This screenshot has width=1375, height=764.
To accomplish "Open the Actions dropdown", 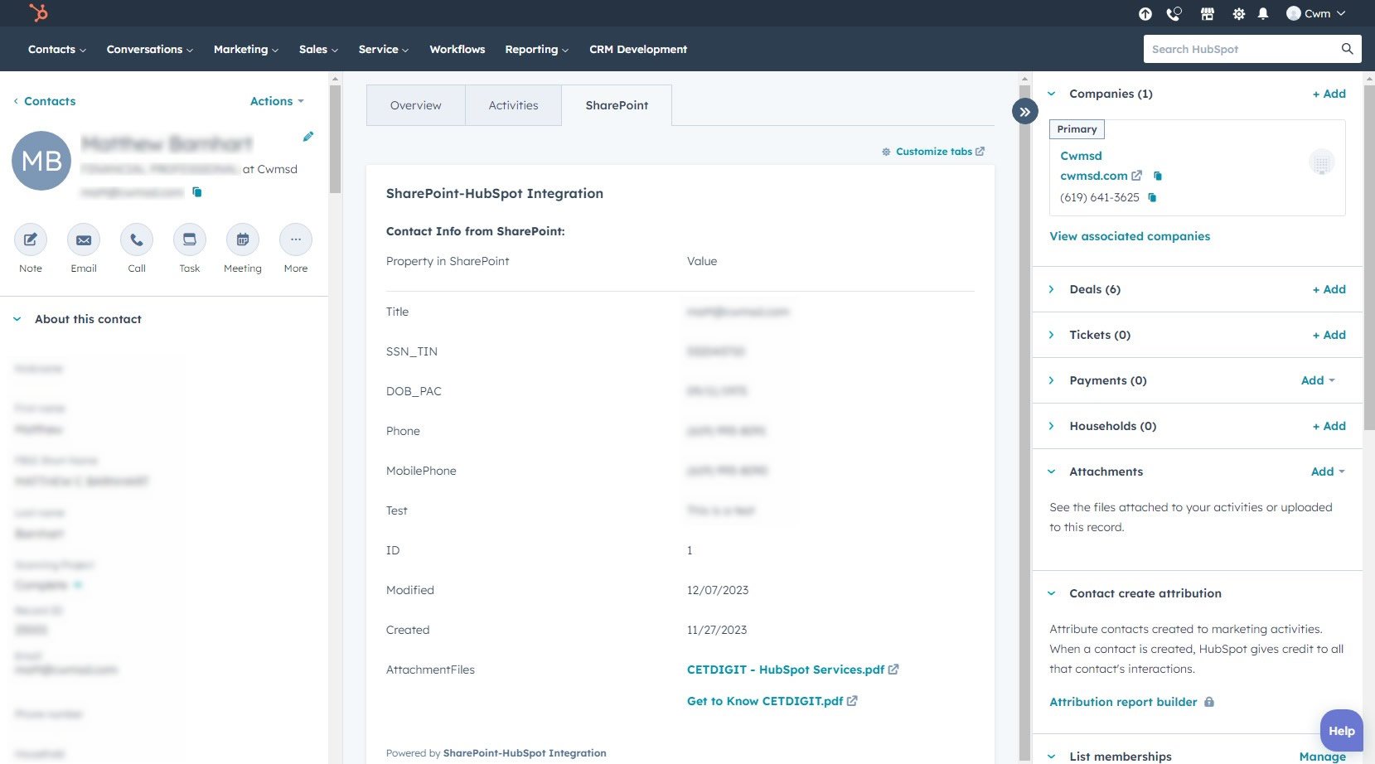I will point(276,100).
